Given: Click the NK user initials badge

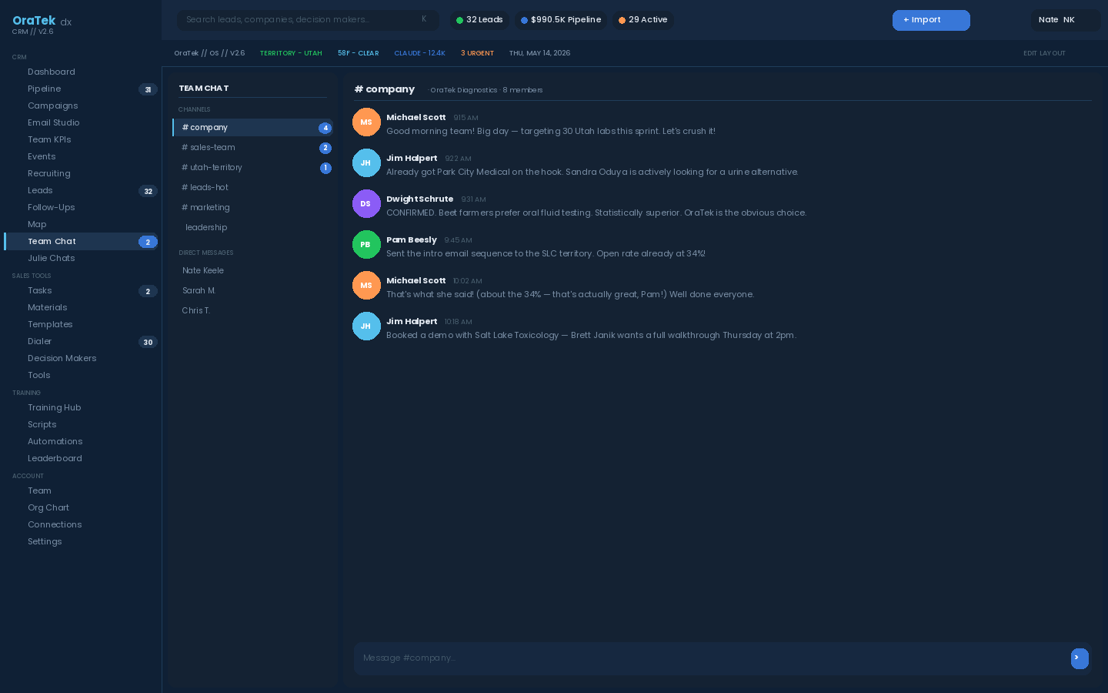Looking at the screenshot, I should 1069,20.
